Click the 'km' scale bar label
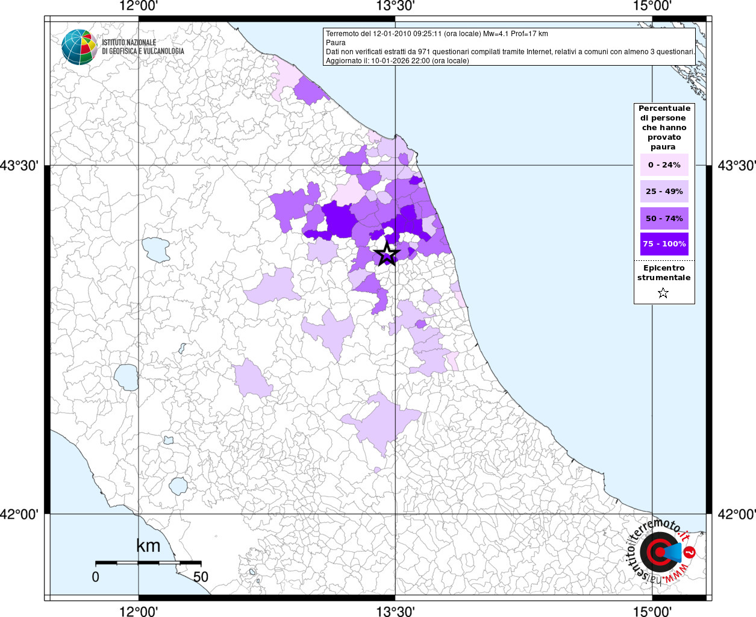This screenshot has height=617, width=756. click(148, 546)
